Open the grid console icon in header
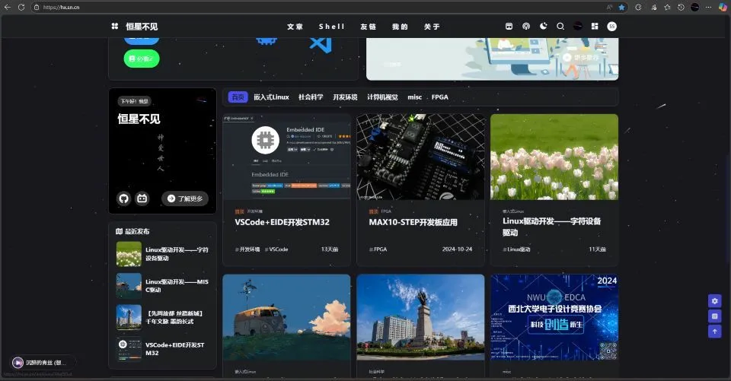 tap(595, 27)
